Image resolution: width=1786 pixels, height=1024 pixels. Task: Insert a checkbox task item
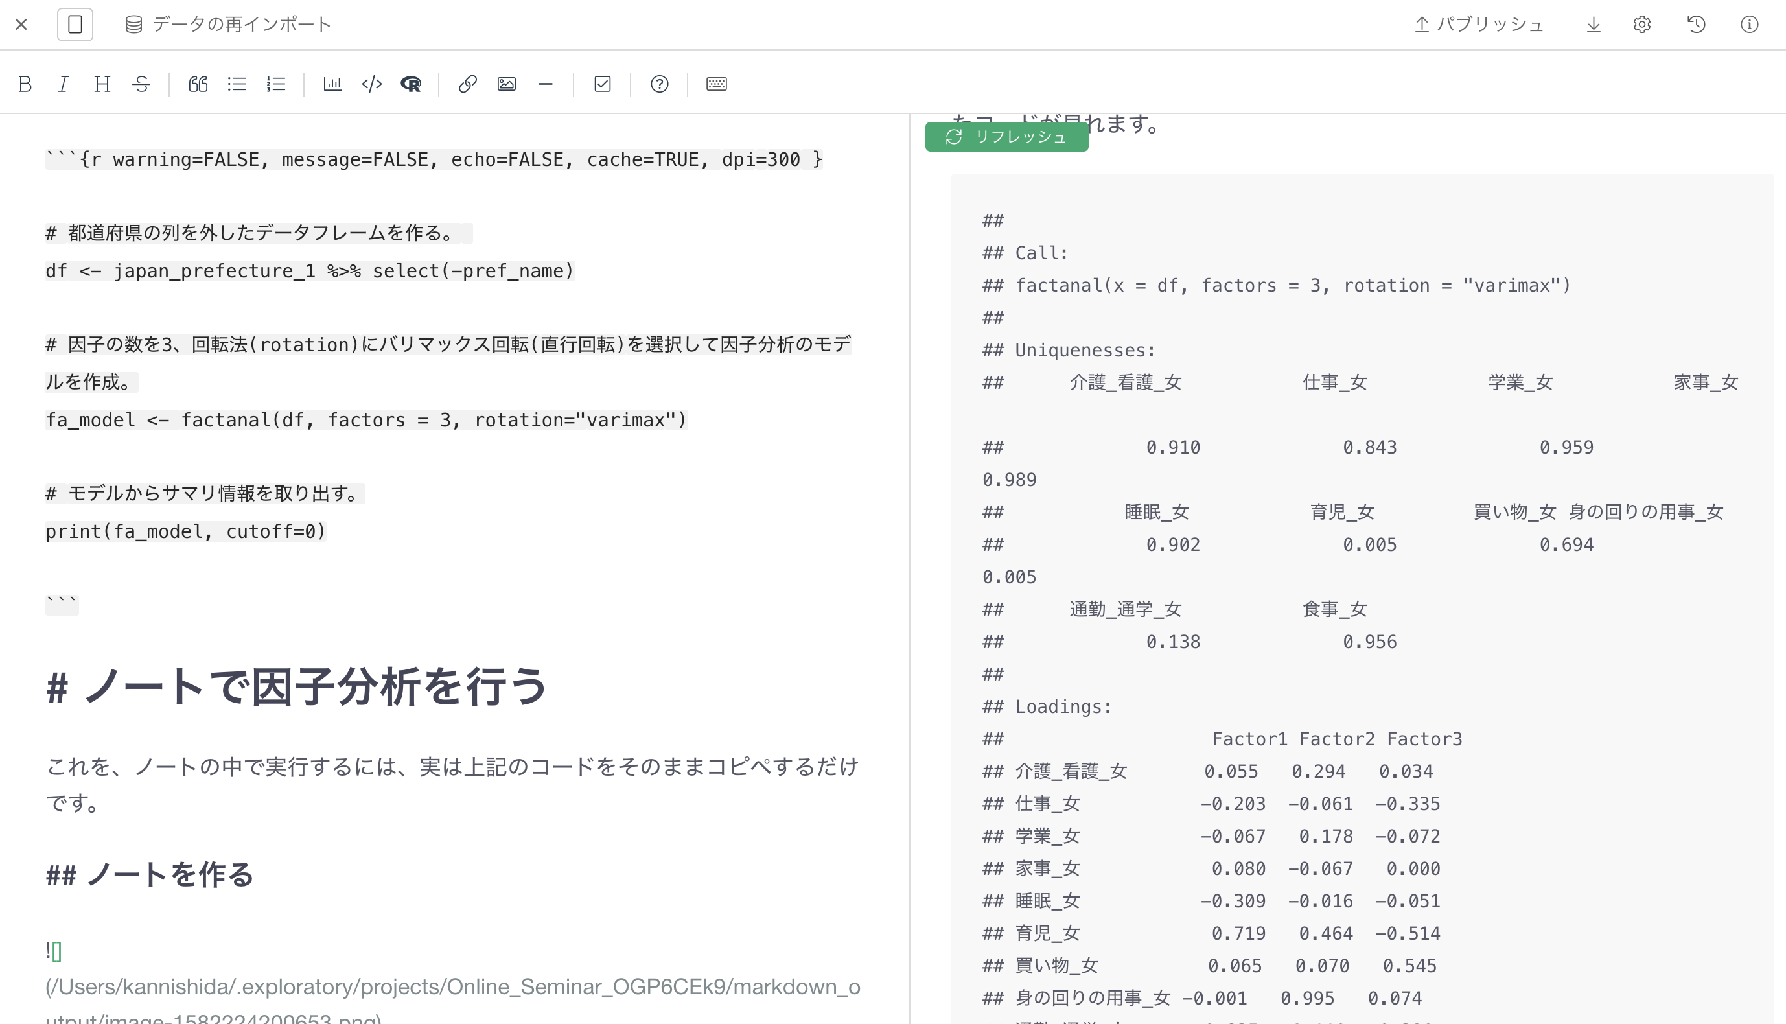coord(603,84)
